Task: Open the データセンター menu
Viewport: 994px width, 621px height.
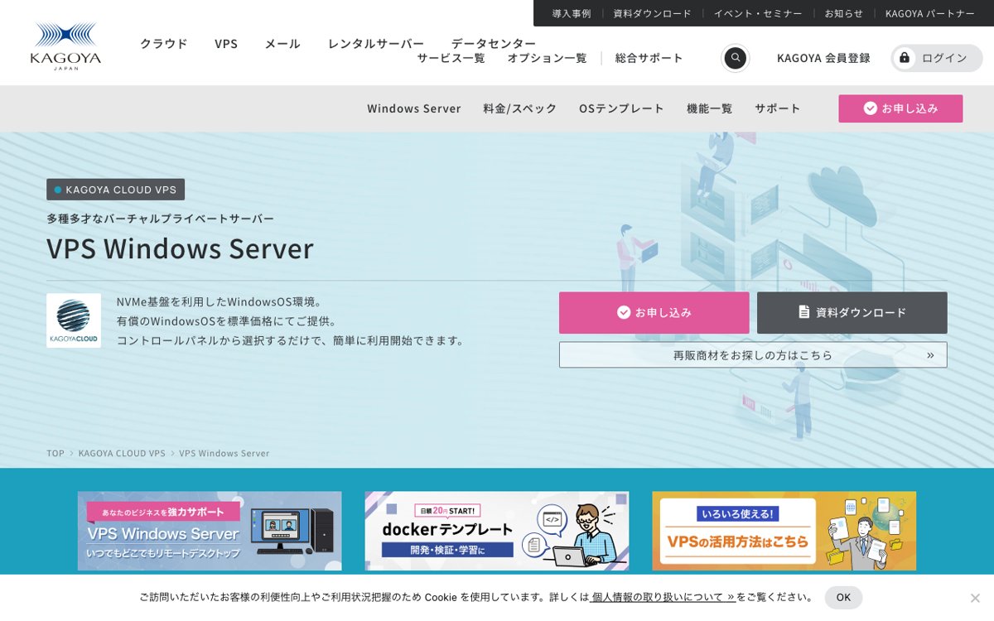Action: tap(494, 43)
